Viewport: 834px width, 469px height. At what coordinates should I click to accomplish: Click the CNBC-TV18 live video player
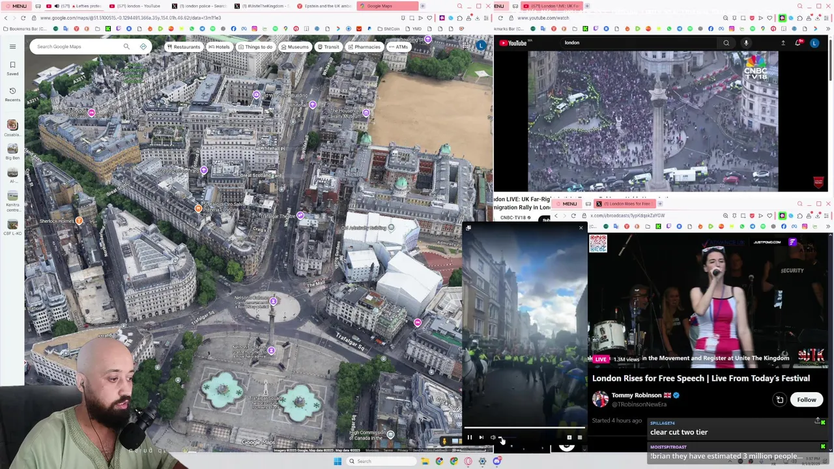(x=653, y=121)
